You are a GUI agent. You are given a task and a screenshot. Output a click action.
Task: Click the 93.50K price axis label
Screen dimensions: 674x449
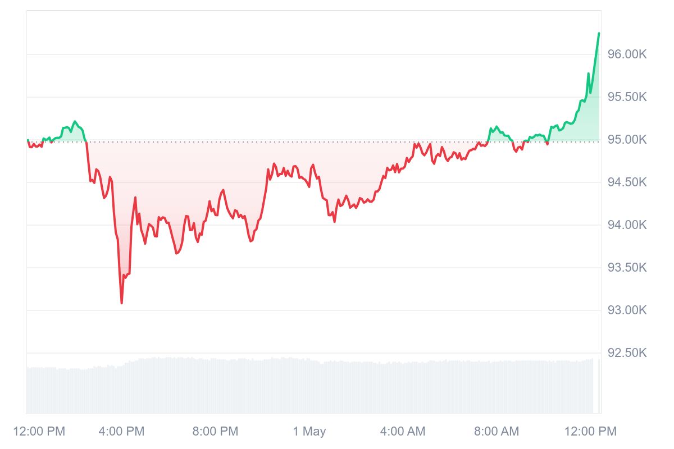[x=627, y=268]
